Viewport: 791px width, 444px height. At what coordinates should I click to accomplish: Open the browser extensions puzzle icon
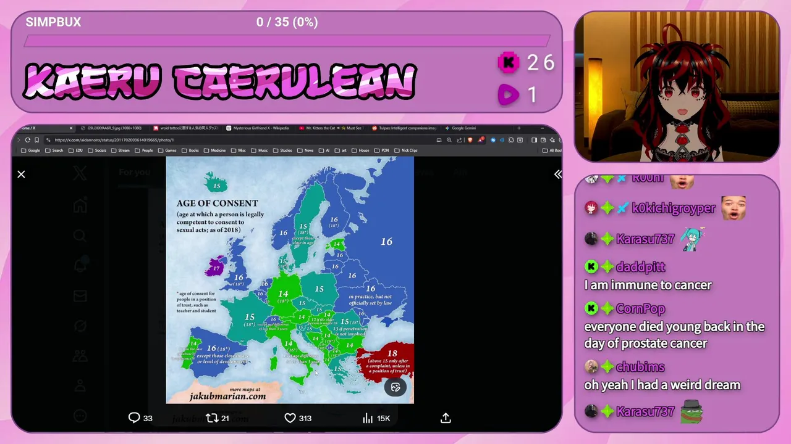511,140
